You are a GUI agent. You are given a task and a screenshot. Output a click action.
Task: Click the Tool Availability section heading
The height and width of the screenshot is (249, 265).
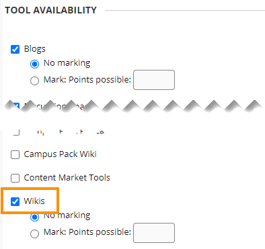point(50,10)
